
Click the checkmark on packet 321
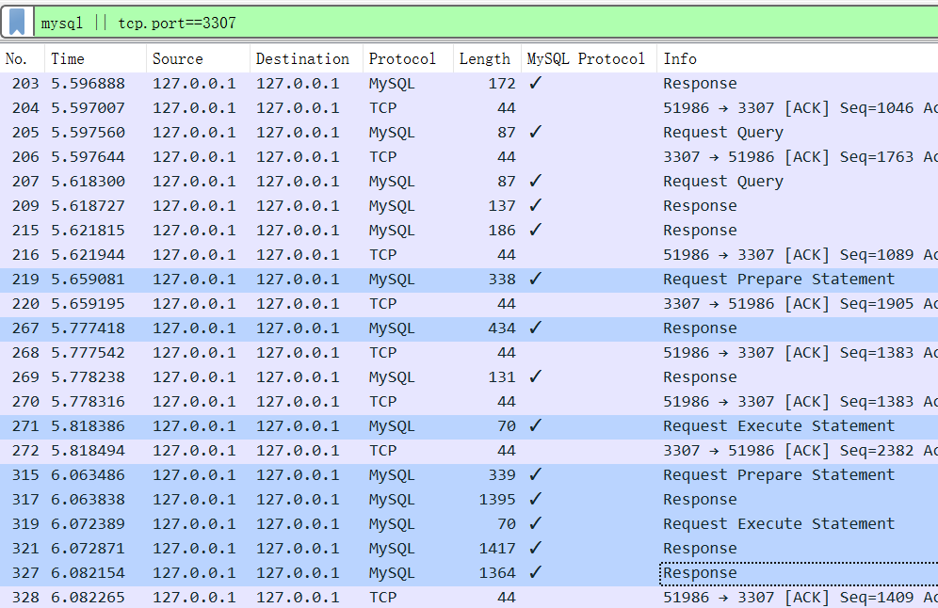[535, 549]
